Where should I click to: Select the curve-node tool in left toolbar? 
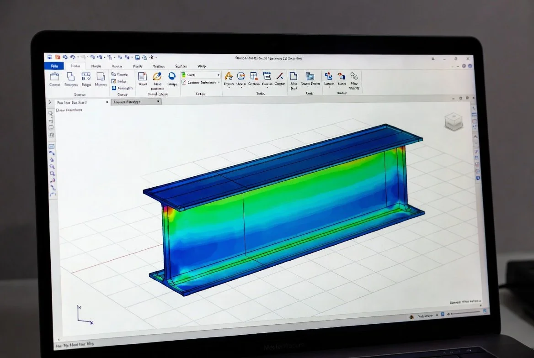(x=52, y=153)
